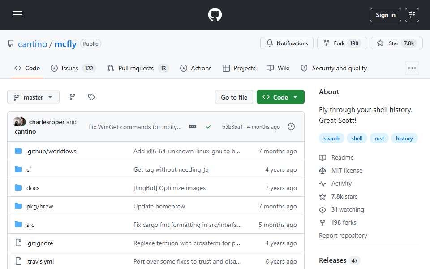The height and width of the screenshot is (269, 430).
Task: Click the green commit status checkmark
Action: click(209, 126)
